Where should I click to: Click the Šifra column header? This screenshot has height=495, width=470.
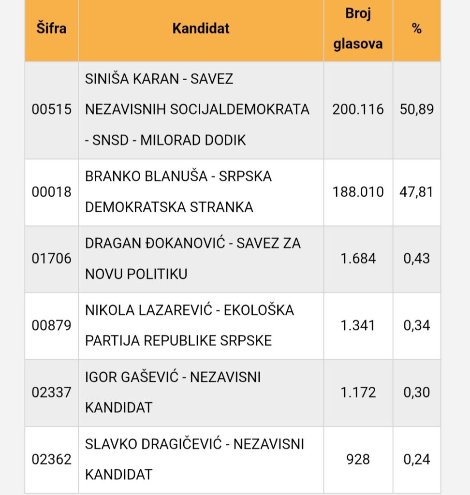coord(51,29)
